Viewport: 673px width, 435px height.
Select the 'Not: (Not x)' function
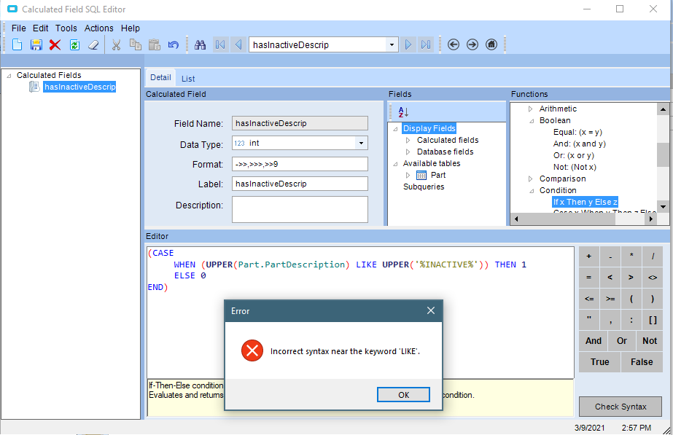(x=575, y=168)
